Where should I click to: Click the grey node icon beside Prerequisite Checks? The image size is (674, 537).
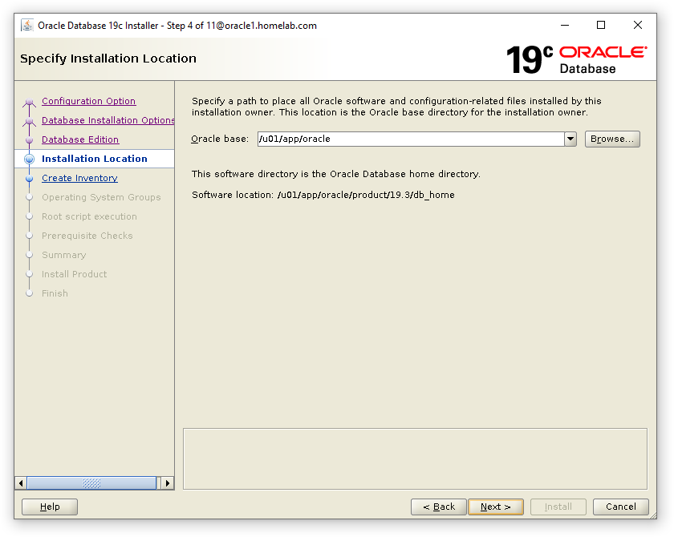29,236
